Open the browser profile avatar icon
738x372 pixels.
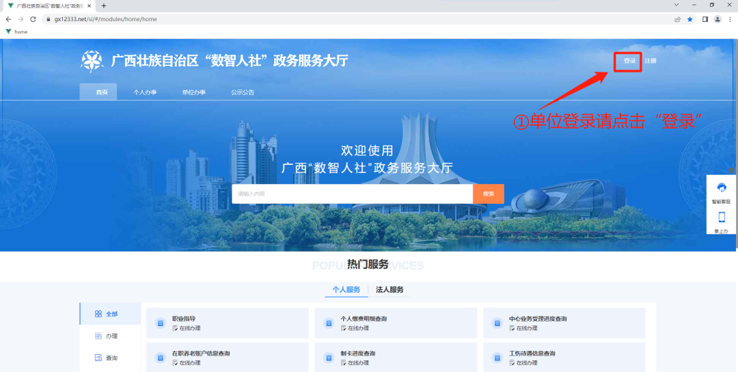[717, 19]
